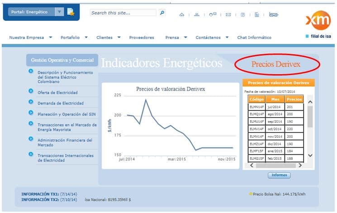337x213 pixels.
Task: Open the Portal: Energético dropdown
Action: point(59,12)
